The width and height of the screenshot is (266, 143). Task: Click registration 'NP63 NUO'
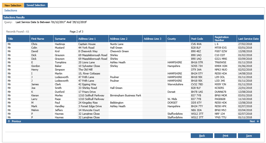(x=221, y=69)
